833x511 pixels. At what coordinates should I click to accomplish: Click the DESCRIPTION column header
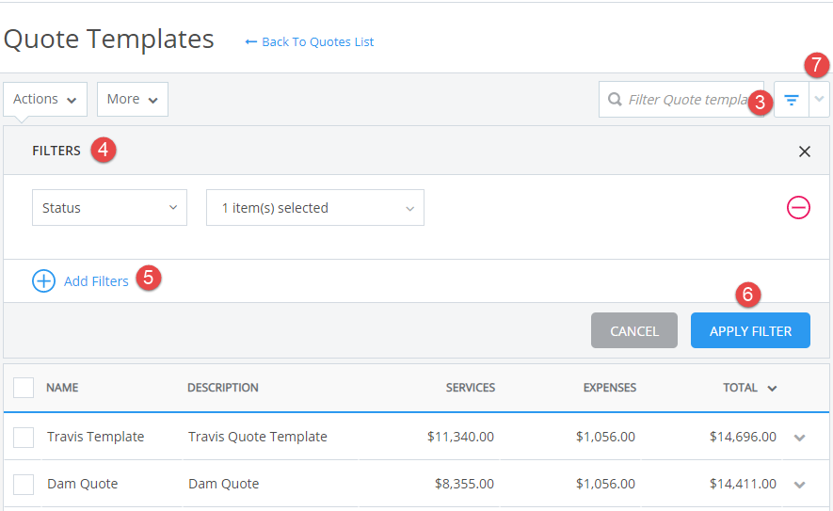222,388
